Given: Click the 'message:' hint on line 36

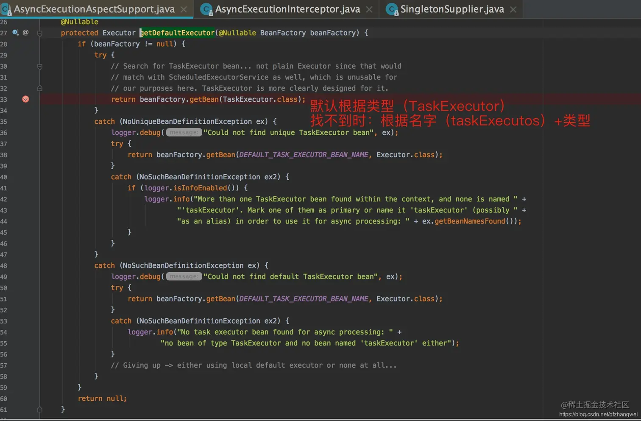Looking at the screenshot, I should point(184,132).
